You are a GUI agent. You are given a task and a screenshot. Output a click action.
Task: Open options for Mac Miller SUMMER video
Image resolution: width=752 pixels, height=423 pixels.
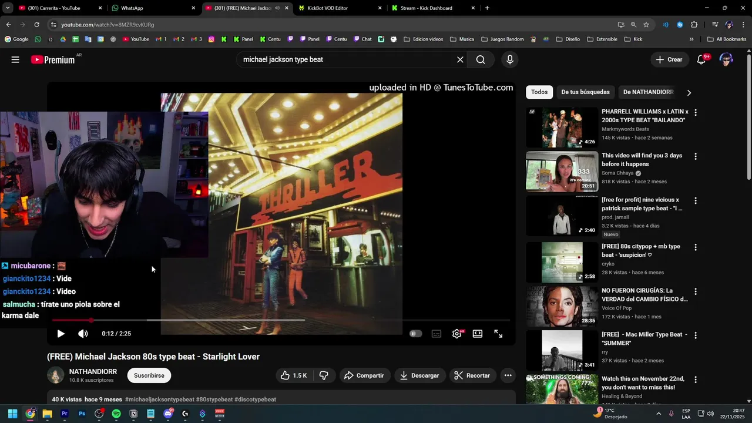tap(696, 335)
